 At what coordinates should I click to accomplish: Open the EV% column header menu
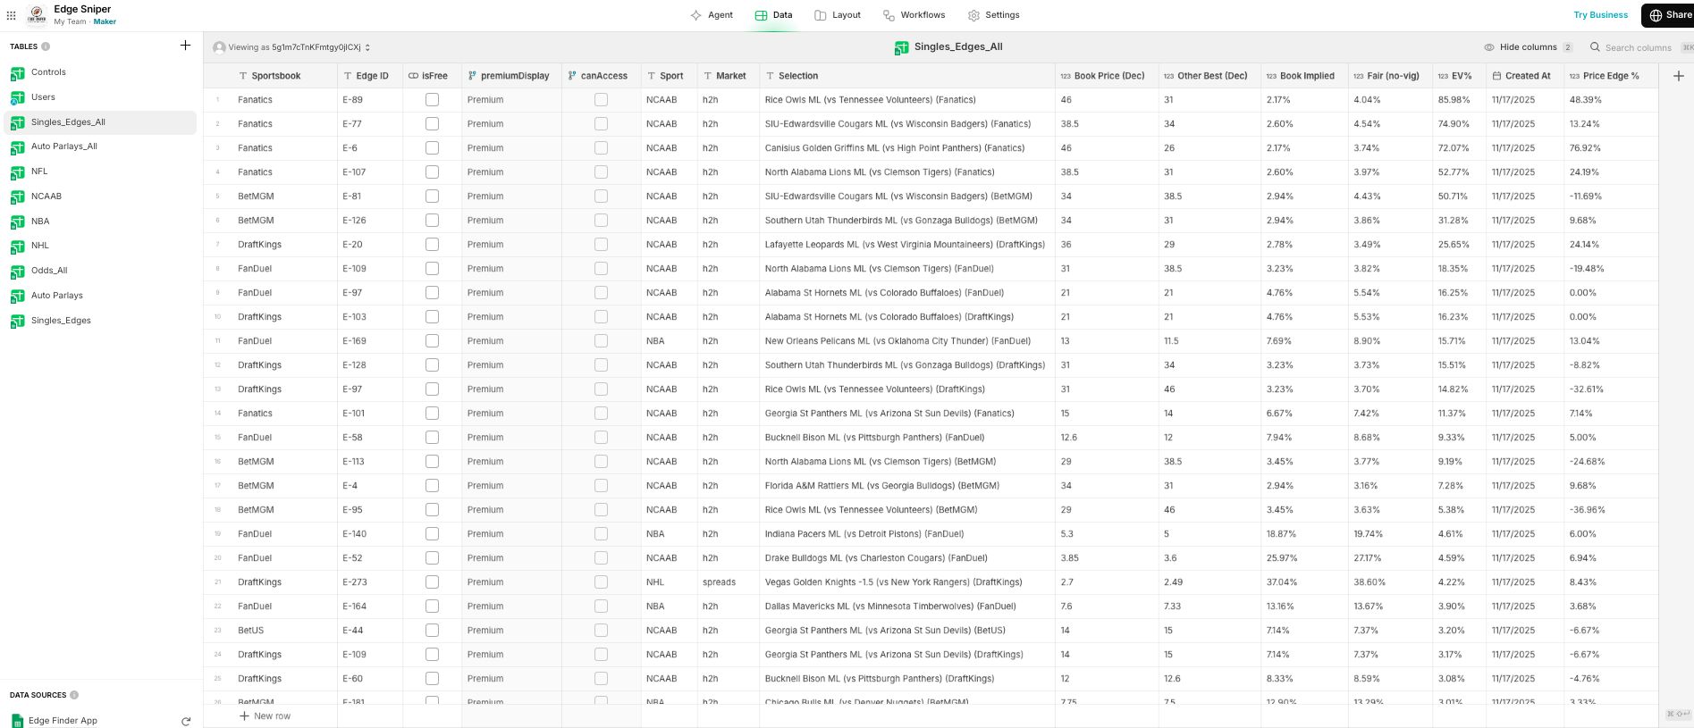click(1459, 76)
